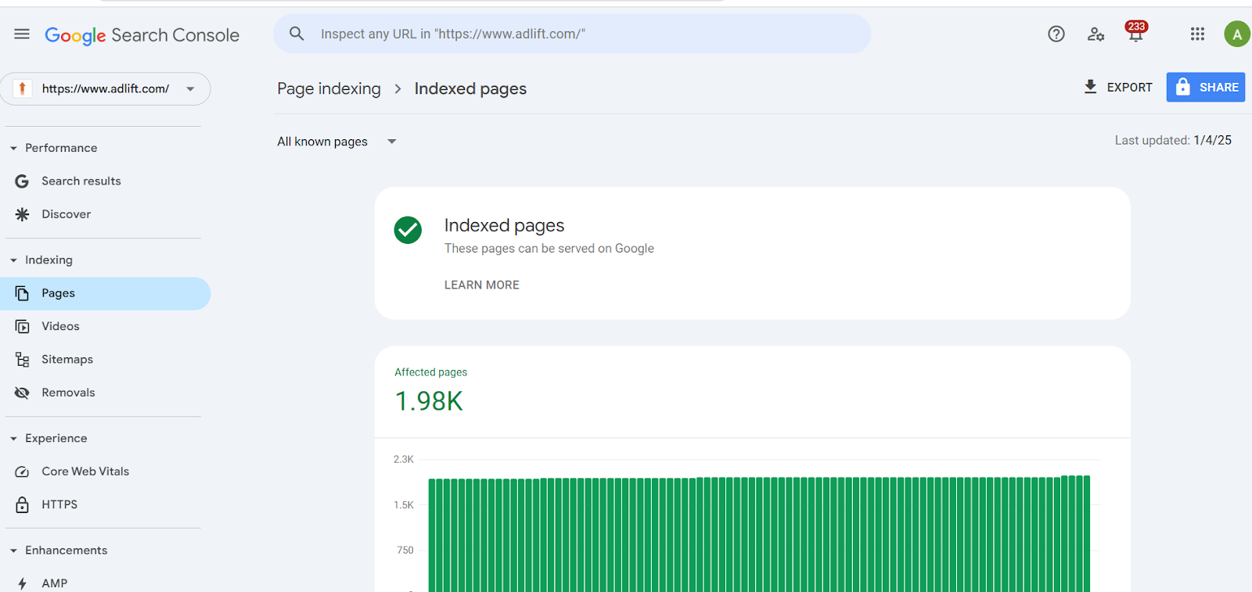This screenshot has height=592, width=1252.
Task: Select the Affected pages 1.98K metric
Action: [x=430, y=391]
